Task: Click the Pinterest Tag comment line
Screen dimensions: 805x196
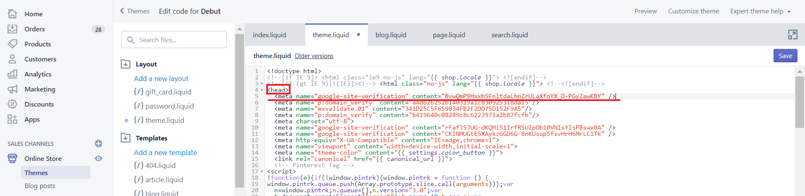Action: [x=314, y=165]
